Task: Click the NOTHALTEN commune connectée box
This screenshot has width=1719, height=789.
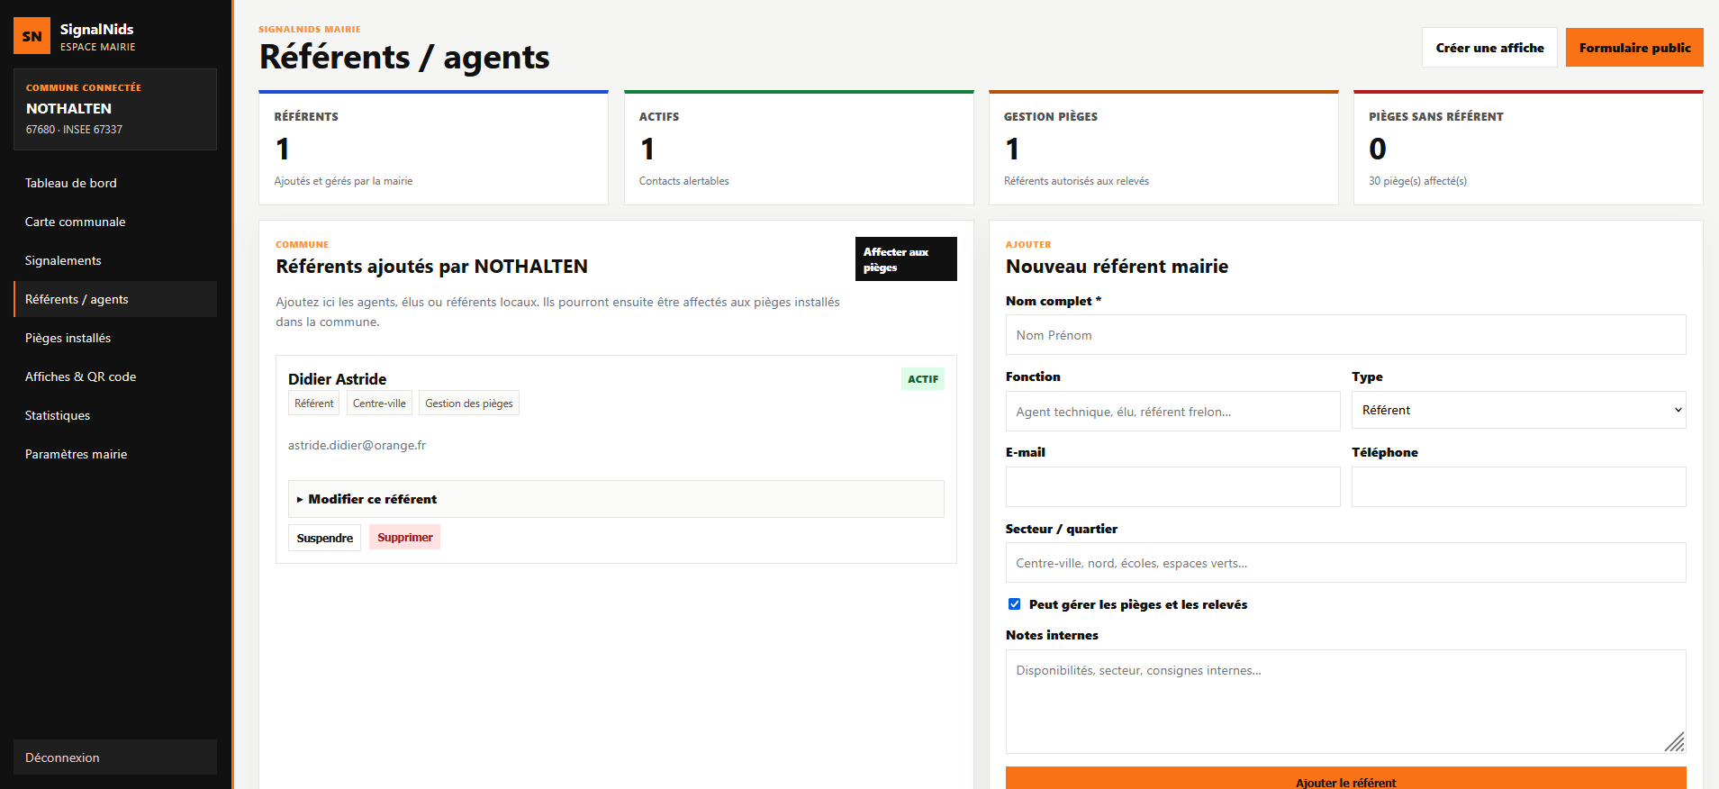Action: 115,109
